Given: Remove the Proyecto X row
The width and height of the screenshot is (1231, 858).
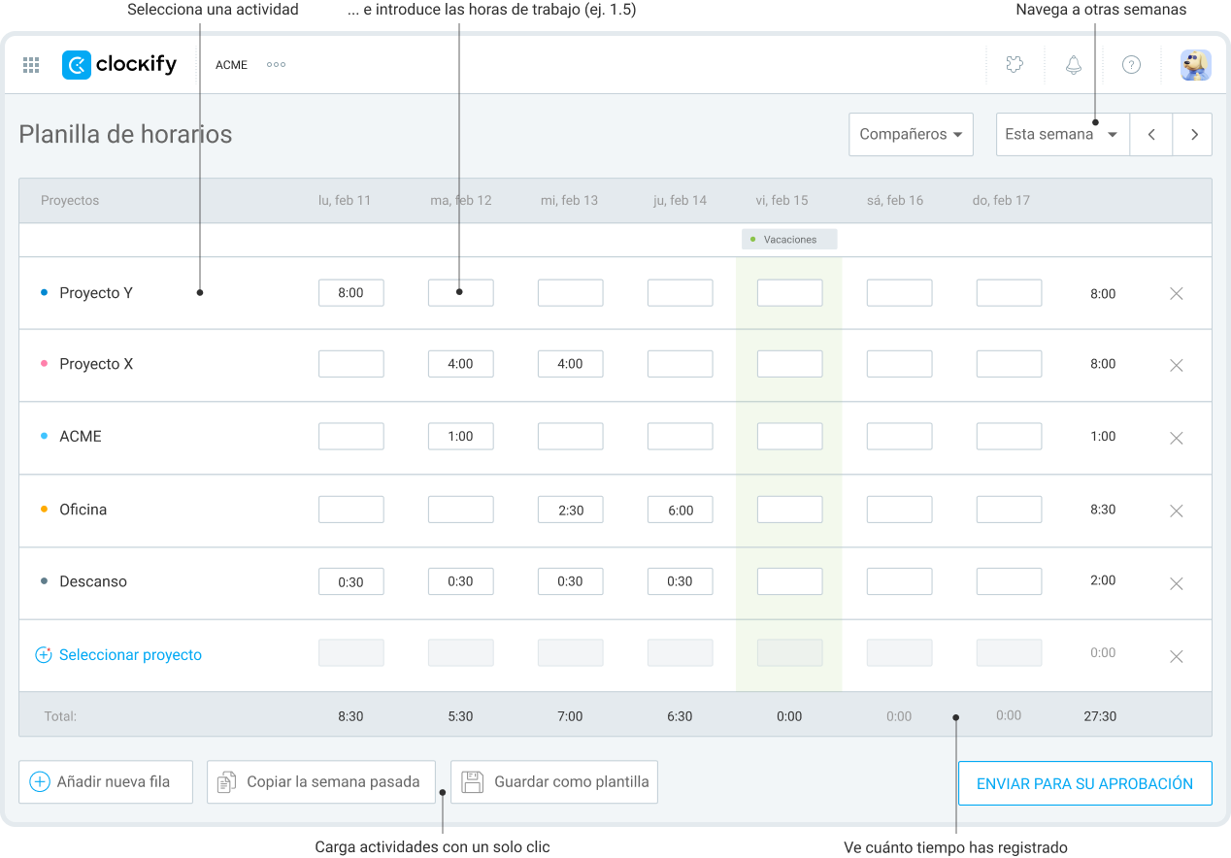Looking at the screenshot, I should coord(1176,365).
